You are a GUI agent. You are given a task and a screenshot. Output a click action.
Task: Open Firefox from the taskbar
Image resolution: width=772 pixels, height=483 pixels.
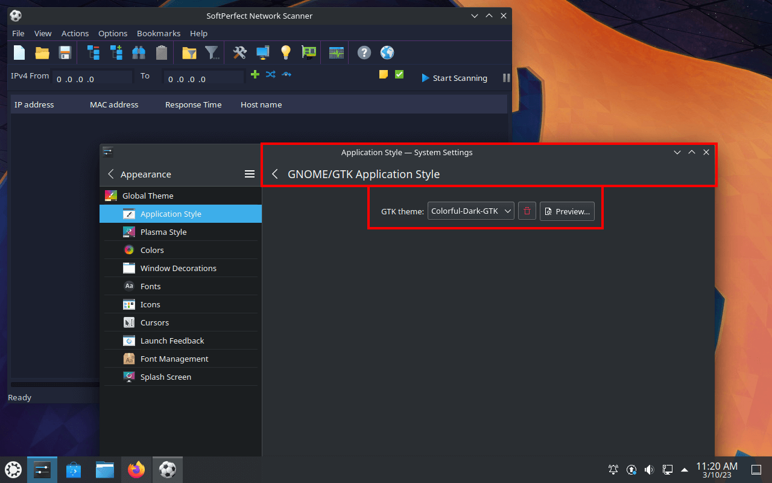pos(137,470)
